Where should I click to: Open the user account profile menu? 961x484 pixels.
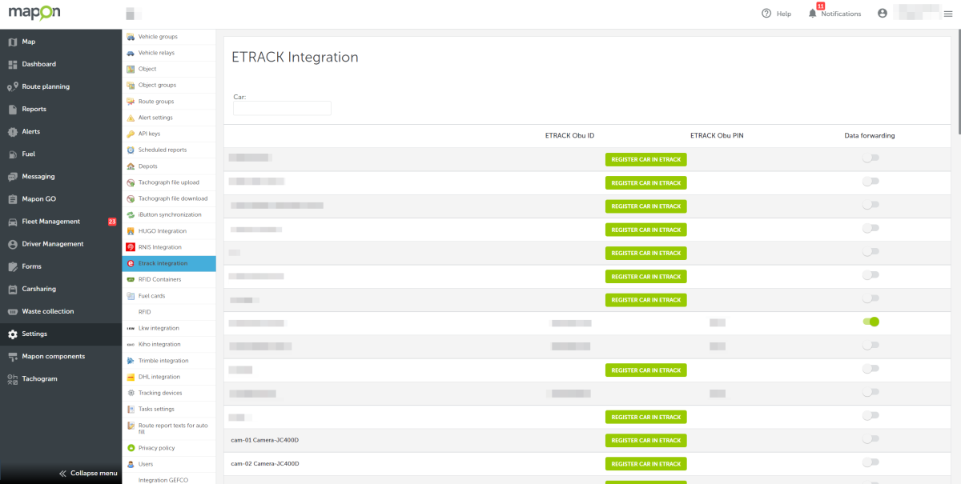[883, 14]
